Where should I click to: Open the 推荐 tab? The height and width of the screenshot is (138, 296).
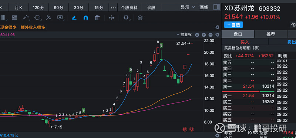coord(271,34)
